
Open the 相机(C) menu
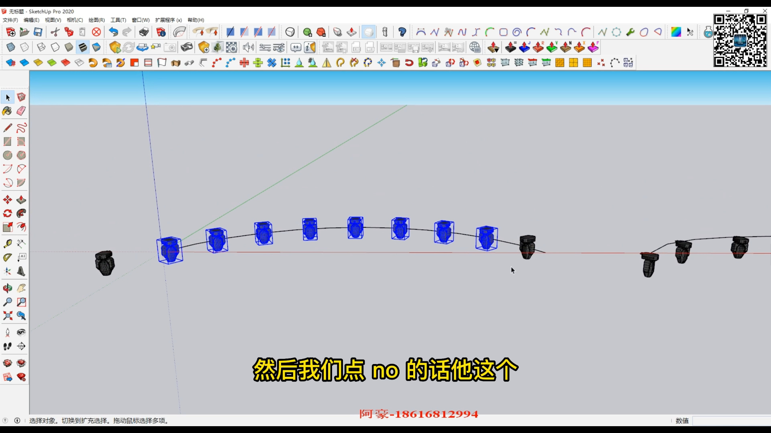[75, 20]
